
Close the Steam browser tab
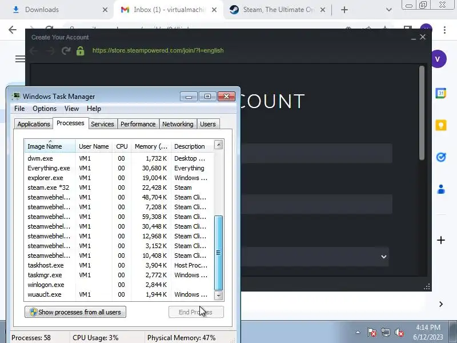[323, 10]
